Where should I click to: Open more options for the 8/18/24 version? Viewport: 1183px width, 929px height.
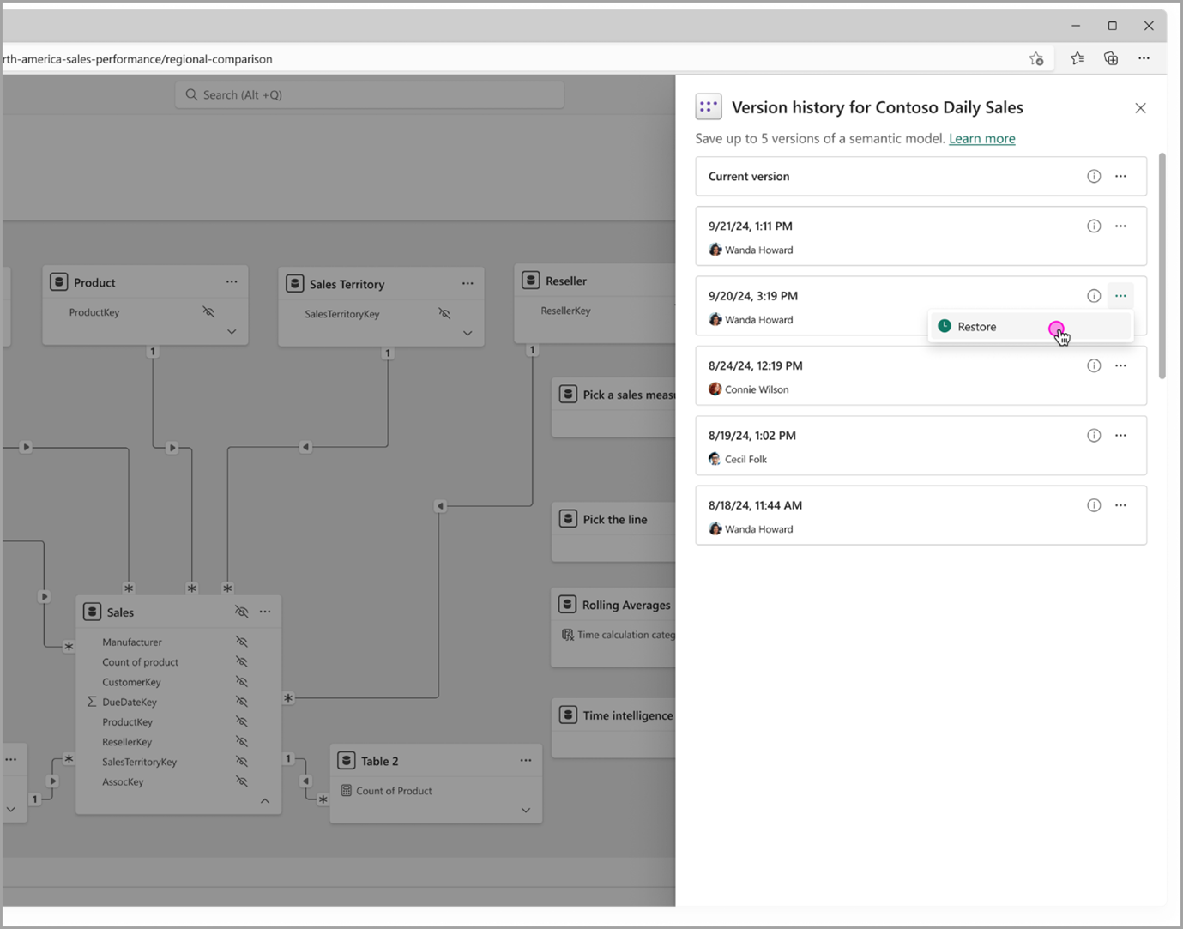pyautogui.click(x=1120, y=505)
